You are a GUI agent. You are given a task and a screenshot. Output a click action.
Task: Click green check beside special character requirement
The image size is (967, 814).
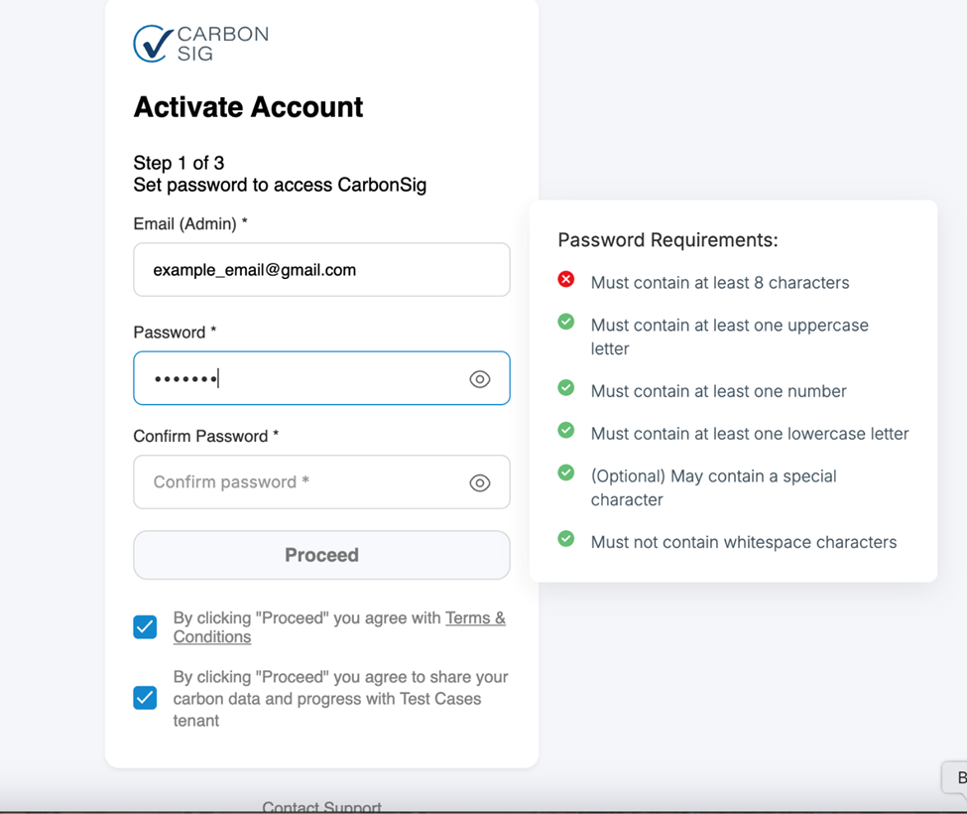tap(566, 474)
